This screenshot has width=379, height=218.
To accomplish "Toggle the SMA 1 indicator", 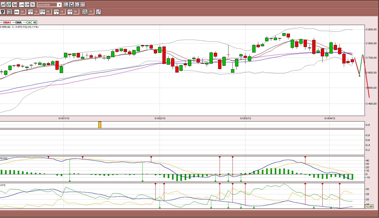I will (56, 12).
